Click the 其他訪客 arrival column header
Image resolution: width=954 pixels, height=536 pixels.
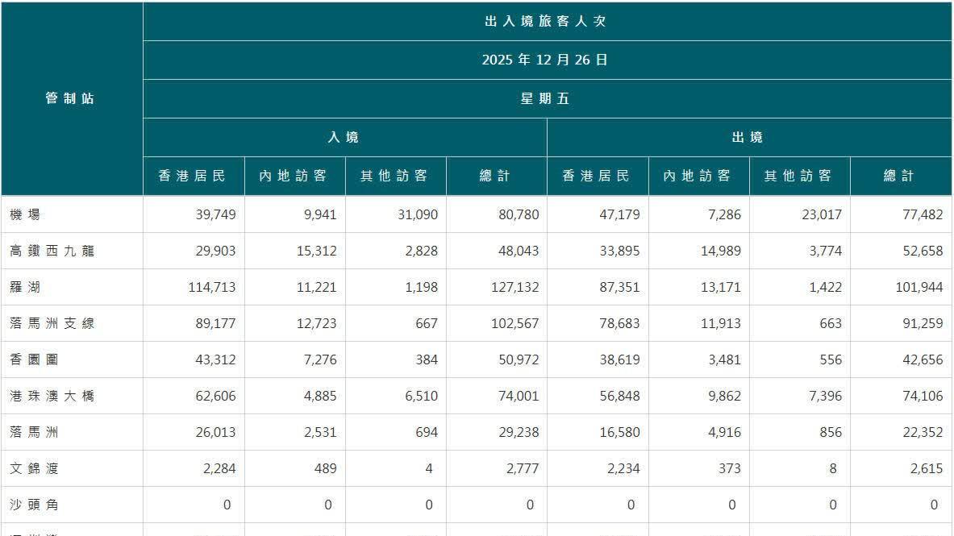[395, 175]
